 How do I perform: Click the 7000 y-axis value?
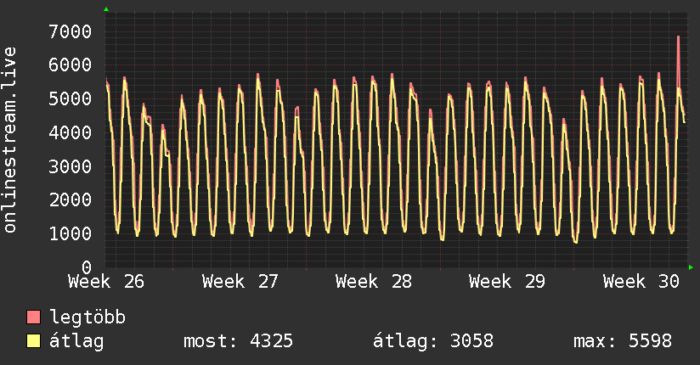pos(71,31)
